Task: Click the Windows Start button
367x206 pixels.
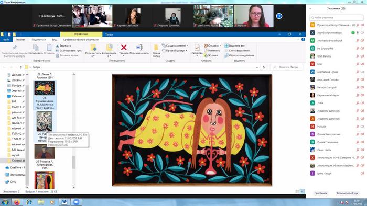Action: (5, 202)
